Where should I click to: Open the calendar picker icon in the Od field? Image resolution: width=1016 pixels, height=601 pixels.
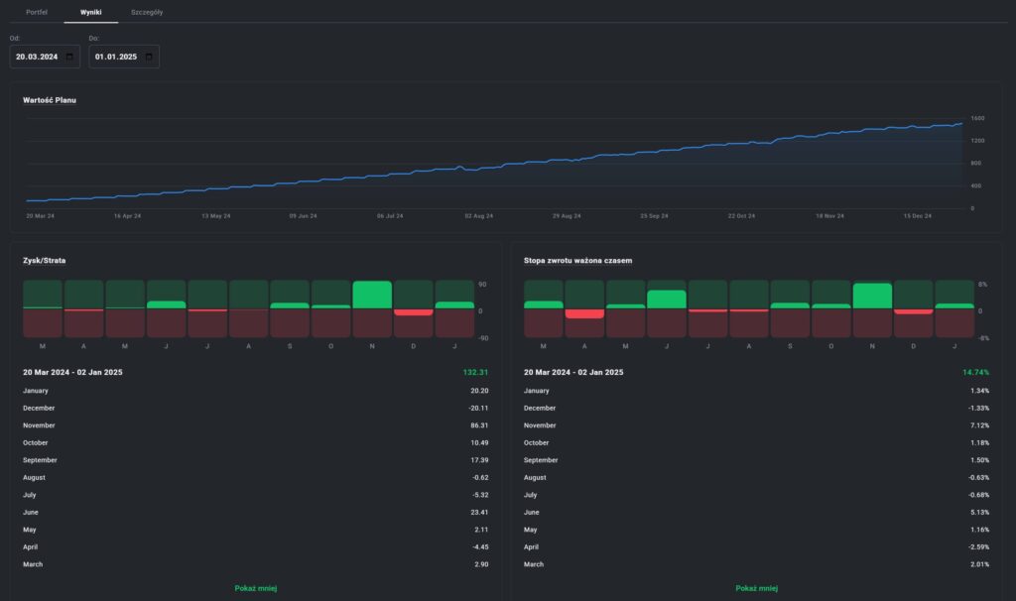(68, 58)
